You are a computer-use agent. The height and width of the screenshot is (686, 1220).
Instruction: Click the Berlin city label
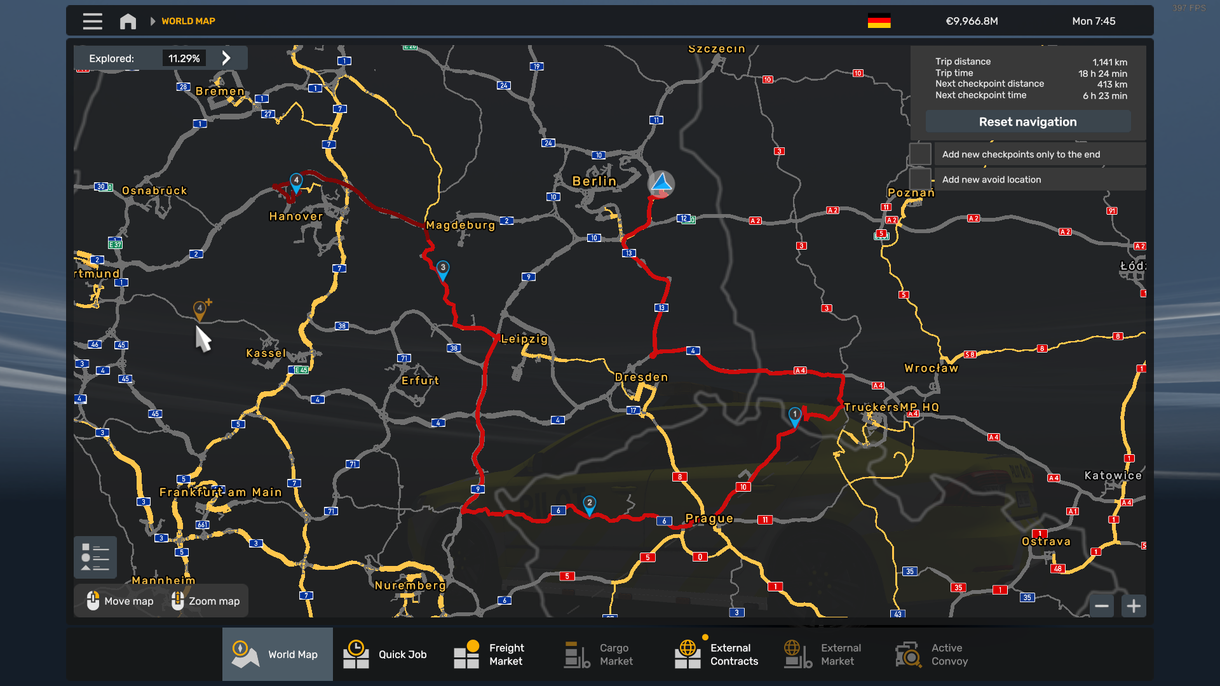pos(594,181)
